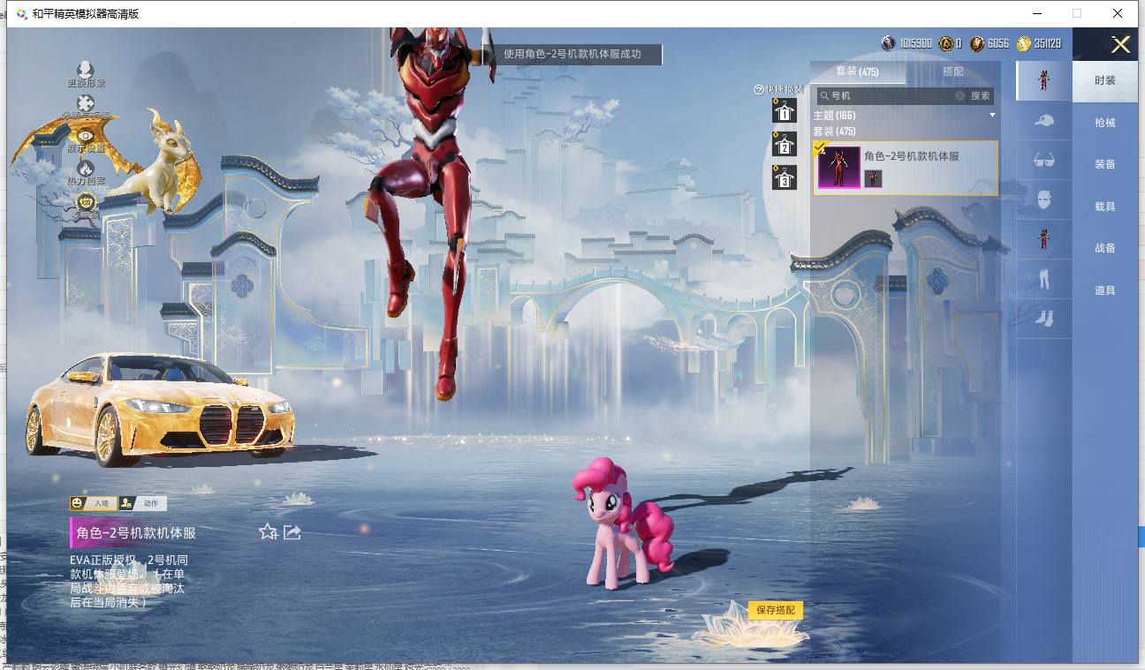Select quick outfit hanger slot 3
1145x670 pixels.
[784, 177]
